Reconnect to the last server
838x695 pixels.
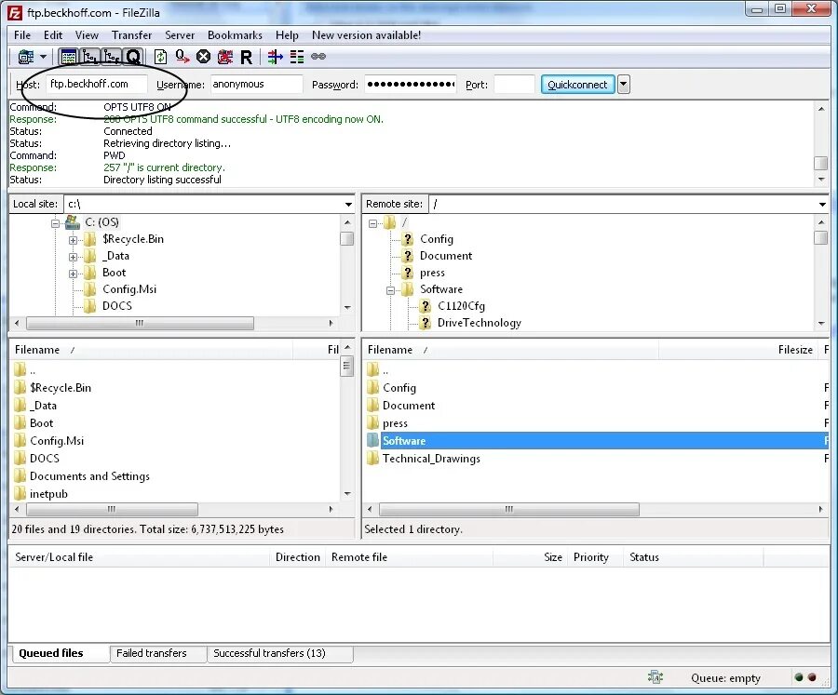[x=246, y=57]
